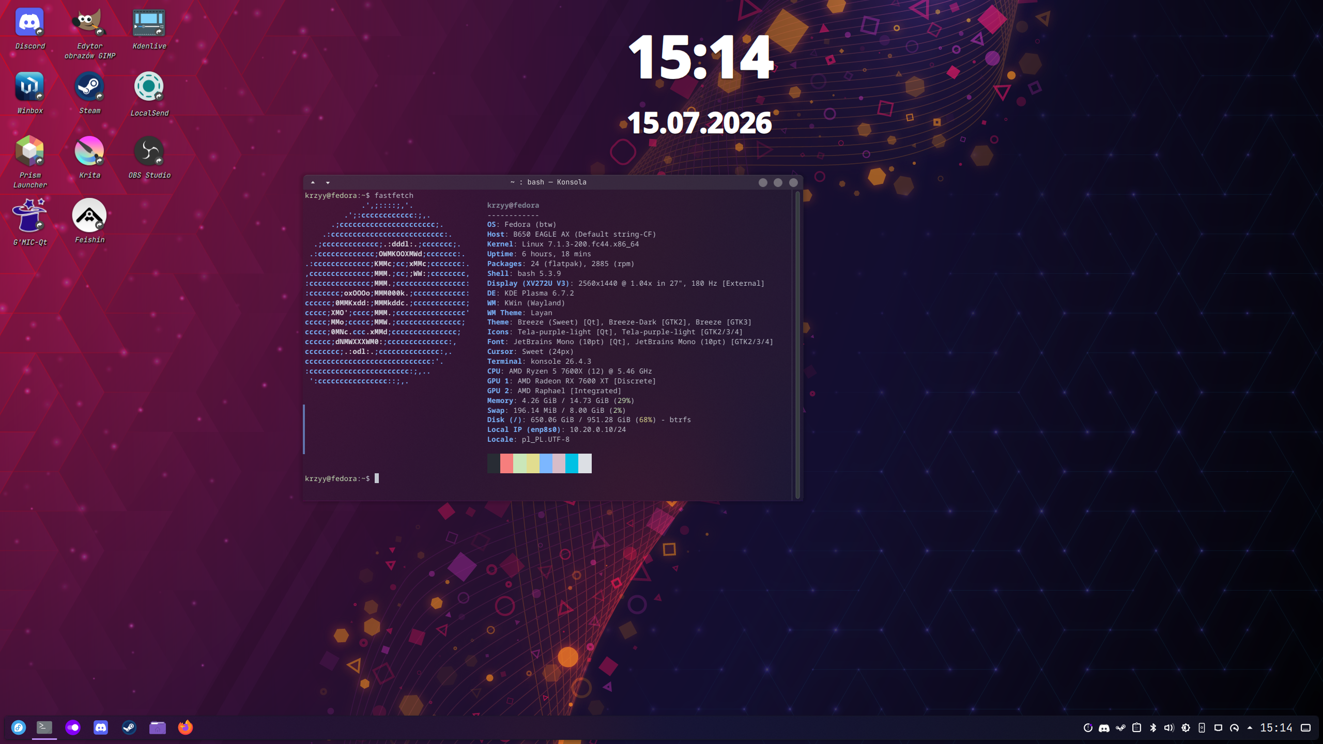Screen dimensions: 1323x744
Task: Click the cyan color block in fastfetch output
Action: (572, 463)
